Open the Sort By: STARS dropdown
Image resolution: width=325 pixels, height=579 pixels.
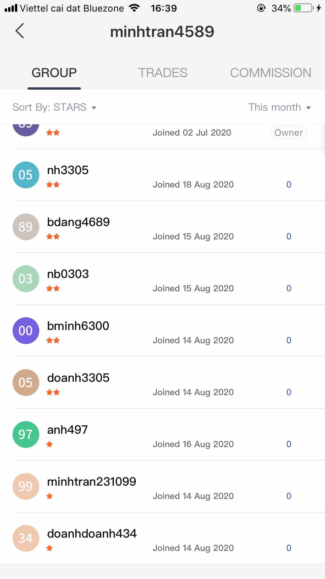(x=54, y=108)
